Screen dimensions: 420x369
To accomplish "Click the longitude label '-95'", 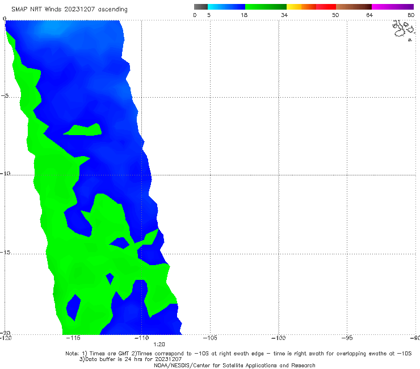I will coord(347,338).
